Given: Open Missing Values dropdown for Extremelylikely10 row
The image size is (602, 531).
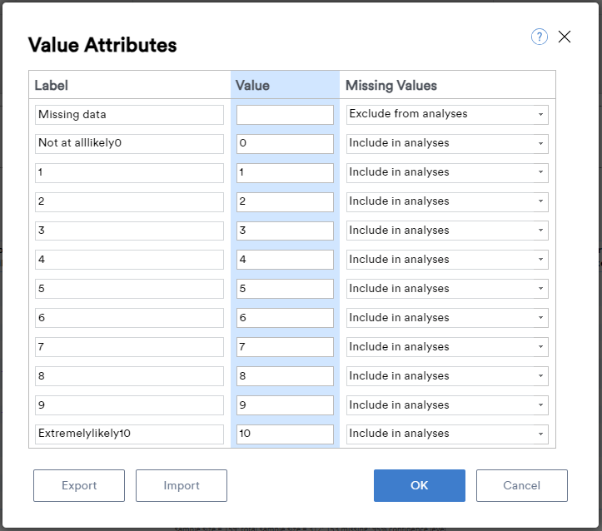Looking at the screenshot, I should [447, 434].
